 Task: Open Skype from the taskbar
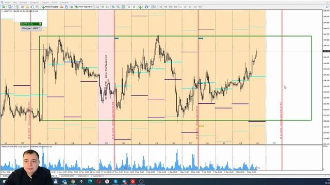pyautogui.click(x=115, y=181)
